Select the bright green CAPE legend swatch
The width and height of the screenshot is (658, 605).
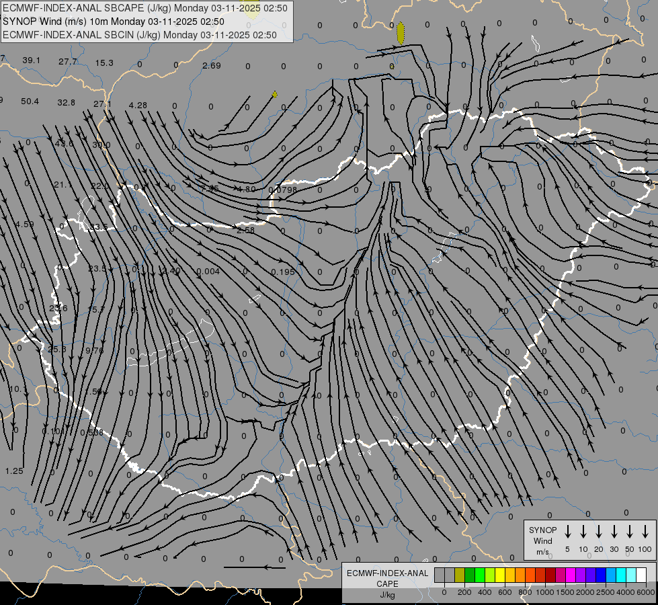pos(480,575)
